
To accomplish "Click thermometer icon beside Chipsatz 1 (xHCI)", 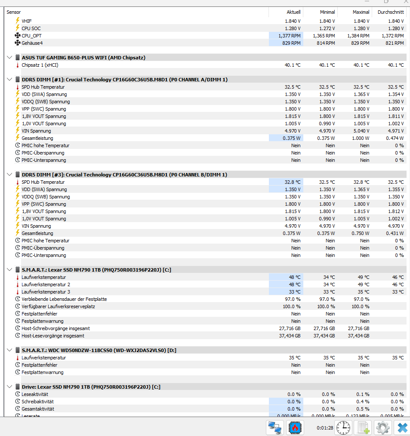I will (x=18, y=65).
